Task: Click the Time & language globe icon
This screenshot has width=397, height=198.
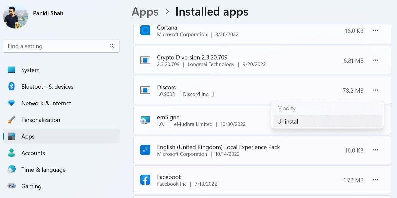Action: [x=11, y=169]
